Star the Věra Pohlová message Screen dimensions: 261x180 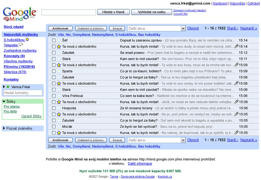pyautogui.click(x=59, y=96)
